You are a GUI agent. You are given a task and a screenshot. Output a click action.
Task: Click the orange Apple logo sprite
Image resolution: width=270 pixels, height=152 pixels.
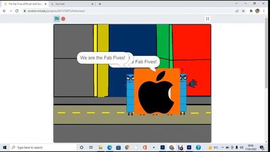click(157, 91)
